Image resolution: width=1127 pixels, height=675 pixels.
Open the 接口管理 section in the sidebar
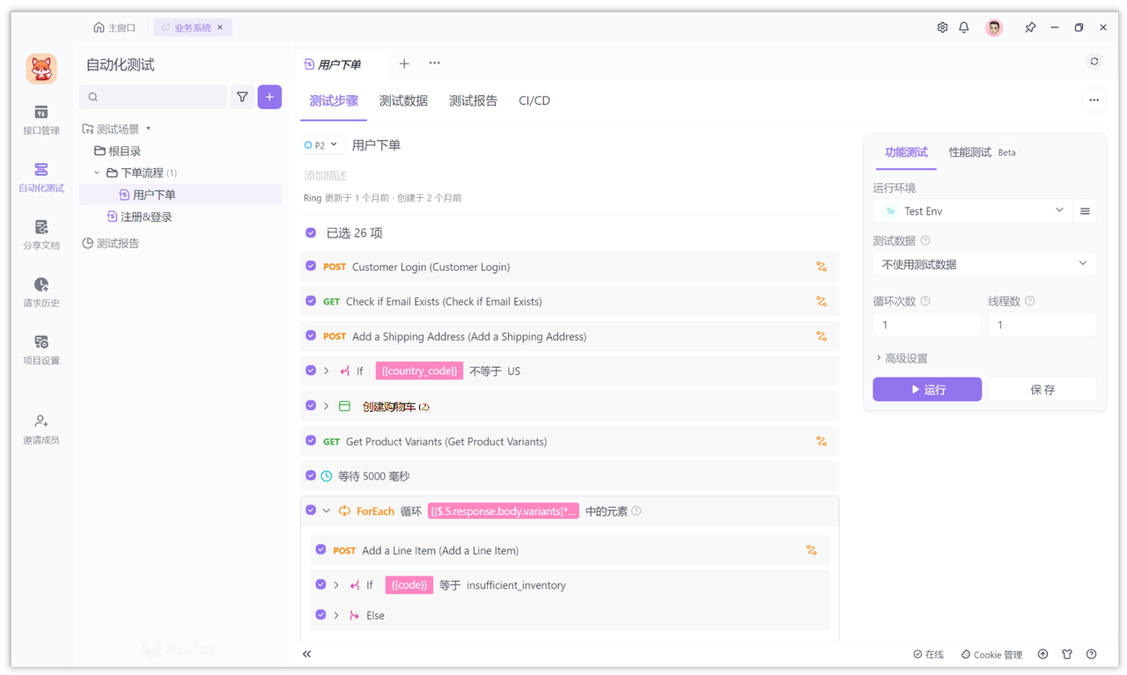coord(41,119)
